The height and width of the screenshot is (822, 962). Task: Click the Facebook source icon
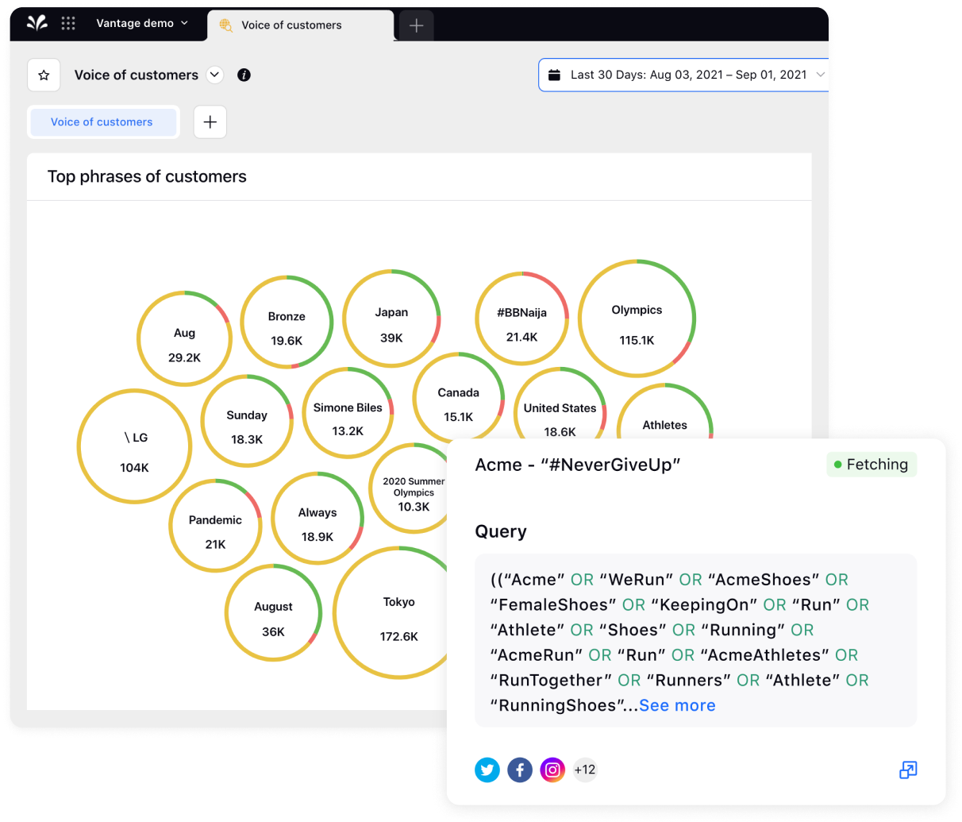click(520, 770)
